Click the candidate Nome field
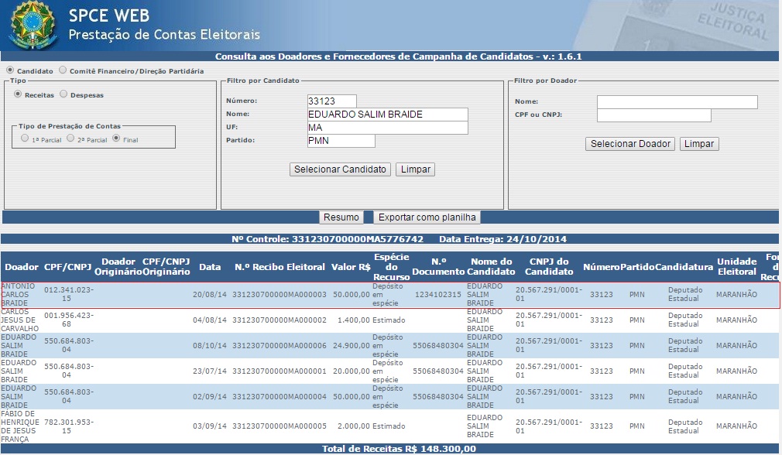782x455 pixels. click(387, 115)
